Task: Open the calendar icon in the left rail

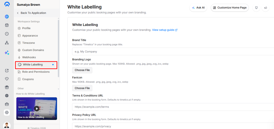Action: [7, 25]
